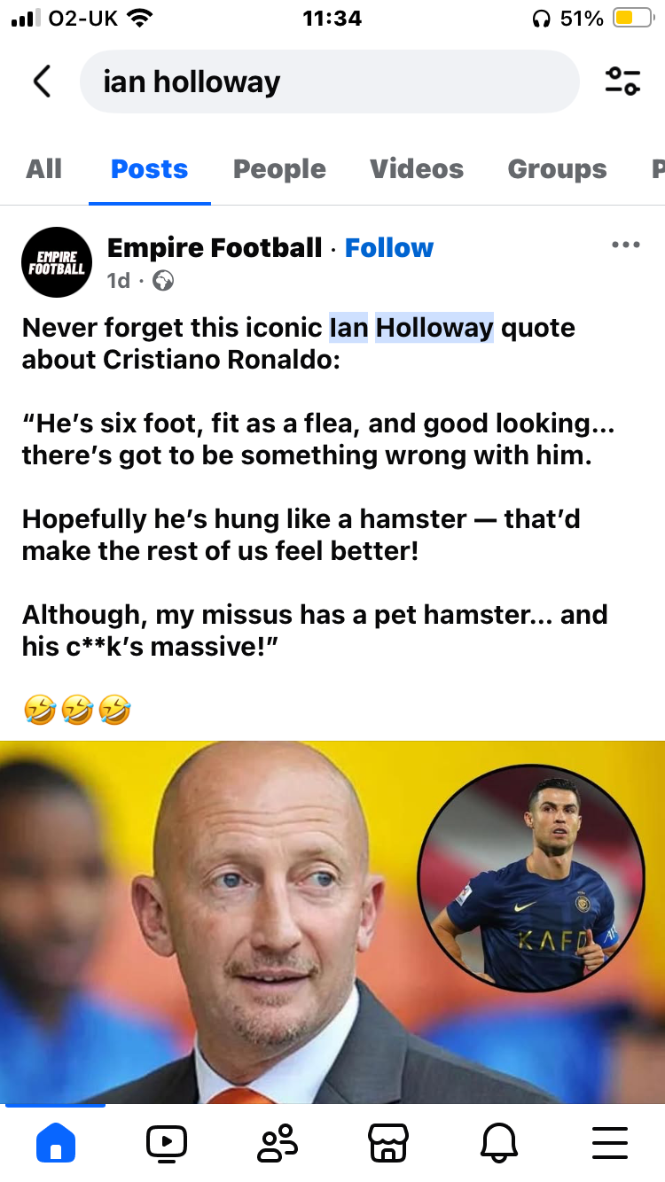Open the search filters icon

pos(622,82)
